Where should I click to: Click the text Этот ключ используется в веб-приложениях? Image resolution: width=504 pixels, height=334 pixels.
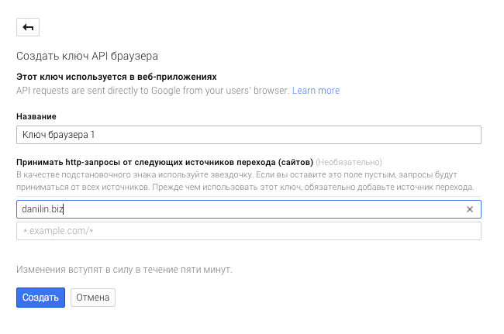click(116, 77)
